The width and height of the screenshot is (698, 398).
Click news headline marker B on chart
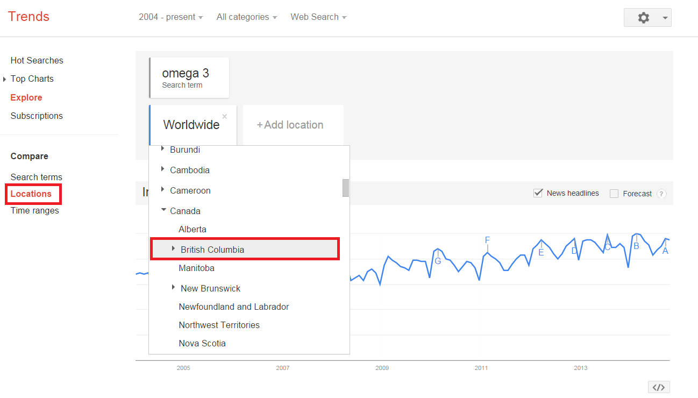(636, 246)
